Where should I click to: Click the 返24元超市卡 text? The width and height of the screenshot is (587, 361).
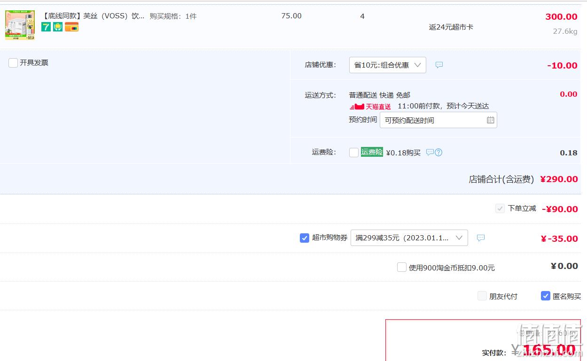[x=451, y=27]
